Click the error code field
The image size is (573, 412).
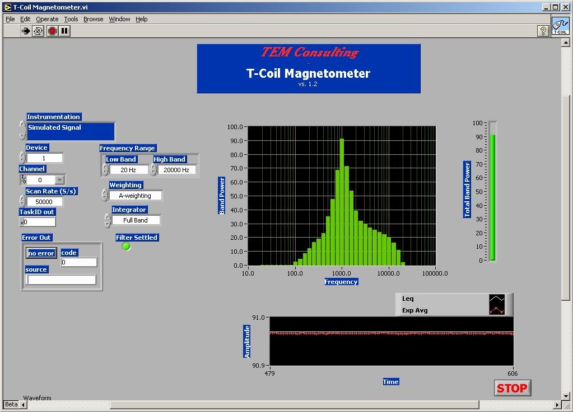coord(78,262)
